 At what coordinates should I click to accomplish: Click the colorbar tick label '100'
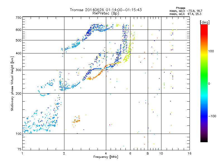pos(211,51)
